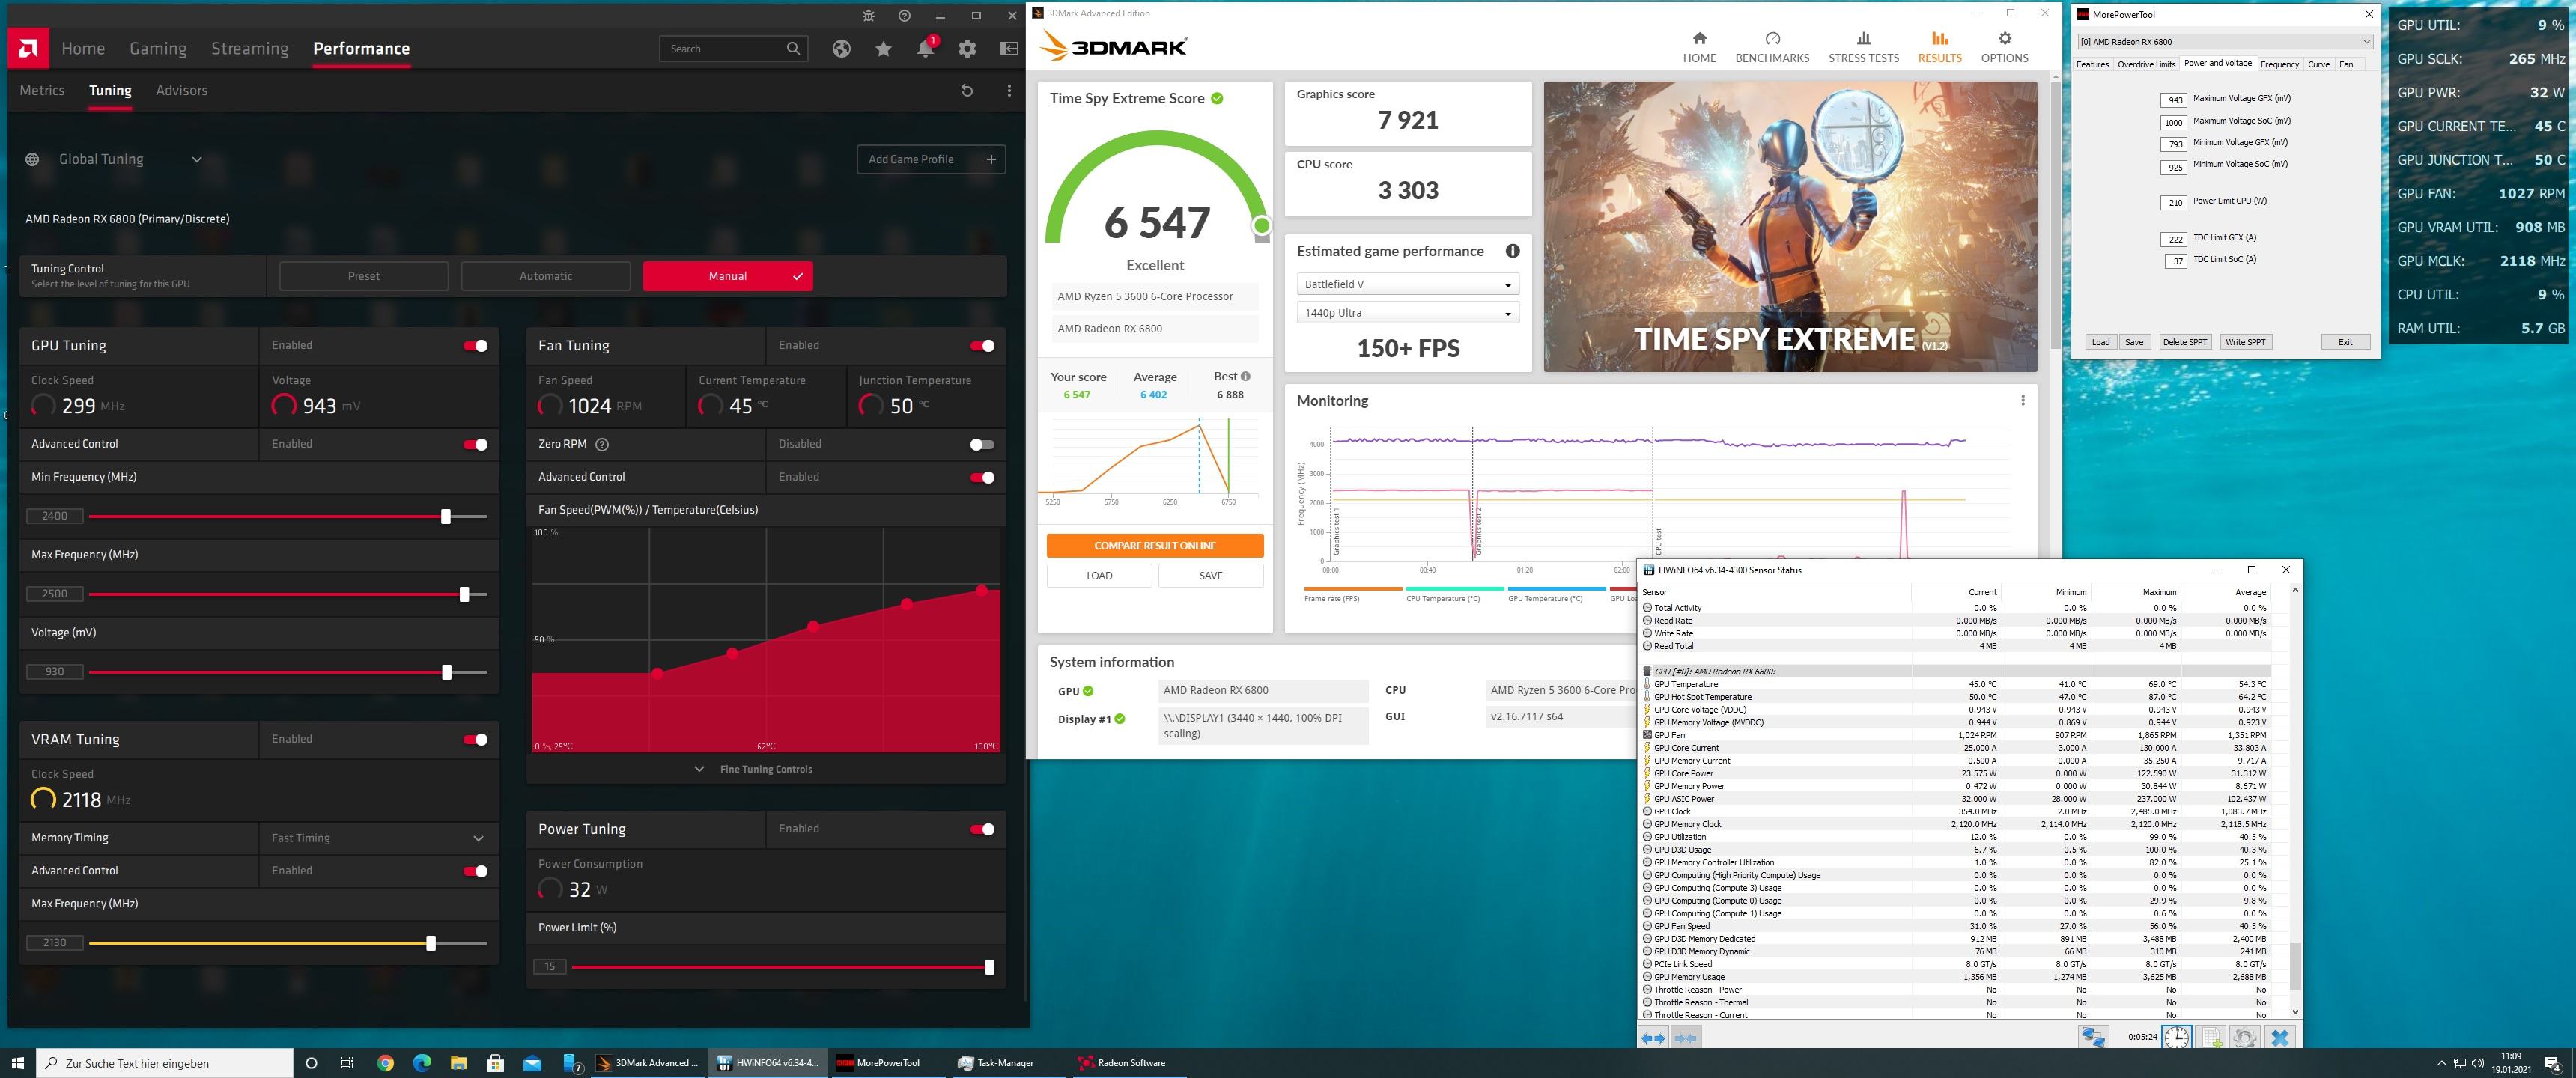Open the 1440p Ultra resolution dropdown

(x=1408, y=313)
